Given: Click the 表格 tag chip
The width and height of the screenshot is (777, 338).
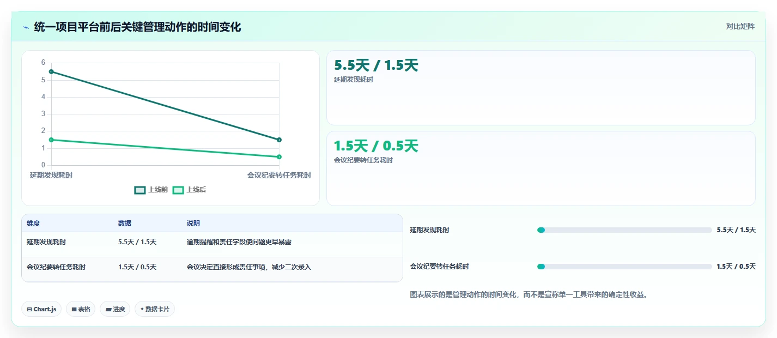Looking at the screenshot, I should pos(81,309).
